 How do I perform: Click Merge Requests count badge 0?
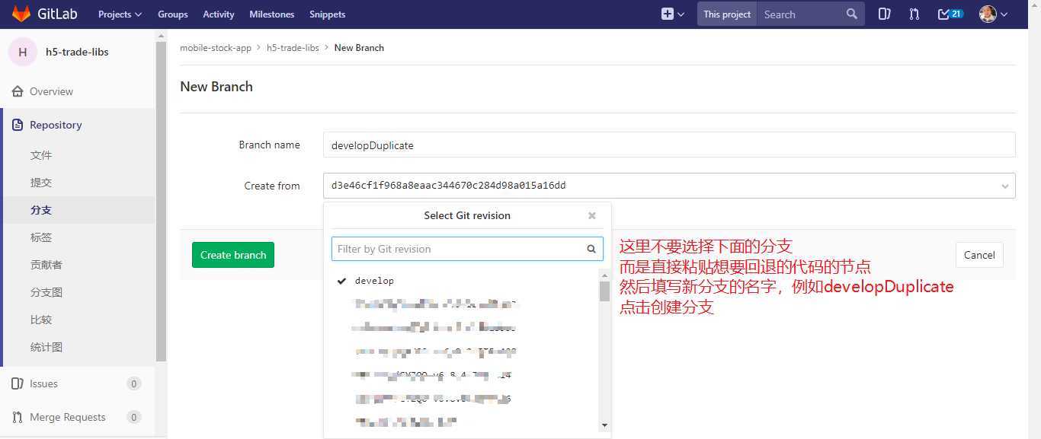coord(134,417)
